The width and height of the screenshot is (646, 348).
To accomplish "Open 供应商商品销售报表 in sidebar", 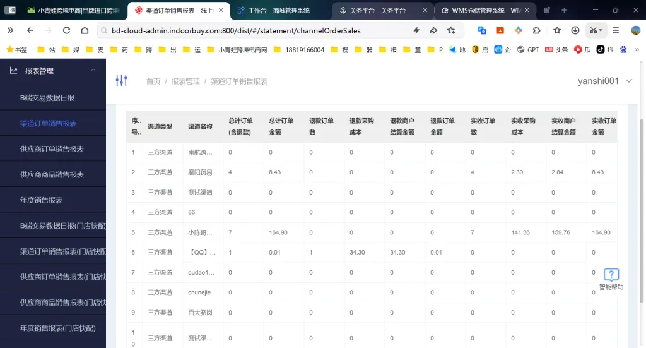I will click(x=53, y=174).
